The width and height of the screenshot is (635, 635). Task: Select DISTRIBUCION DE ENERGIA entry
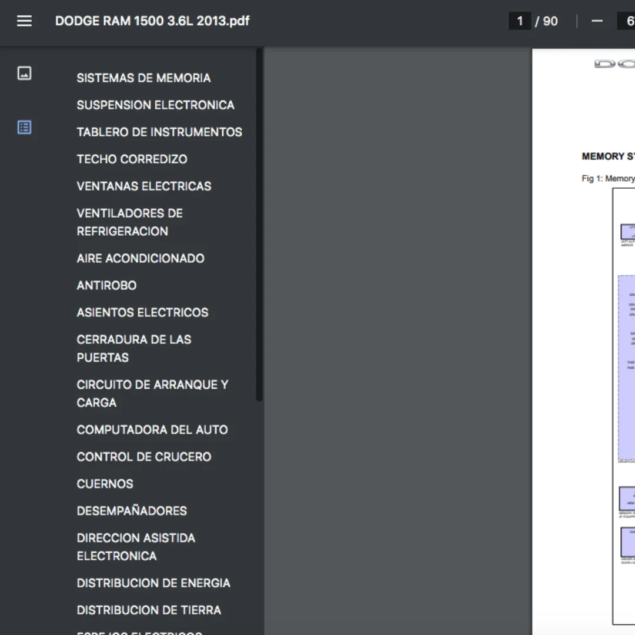tap(153, 583)
